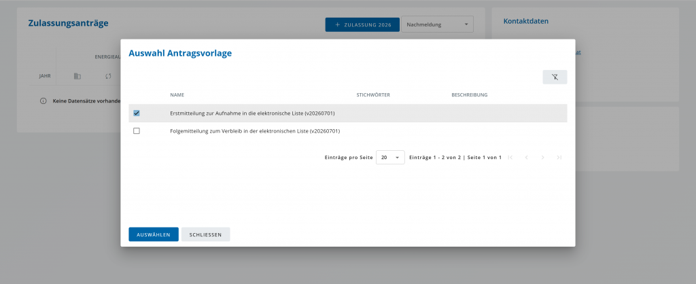Click the Auswahl Antragsvorlage dialog title

pyautogui.click(x=180, y=54)
